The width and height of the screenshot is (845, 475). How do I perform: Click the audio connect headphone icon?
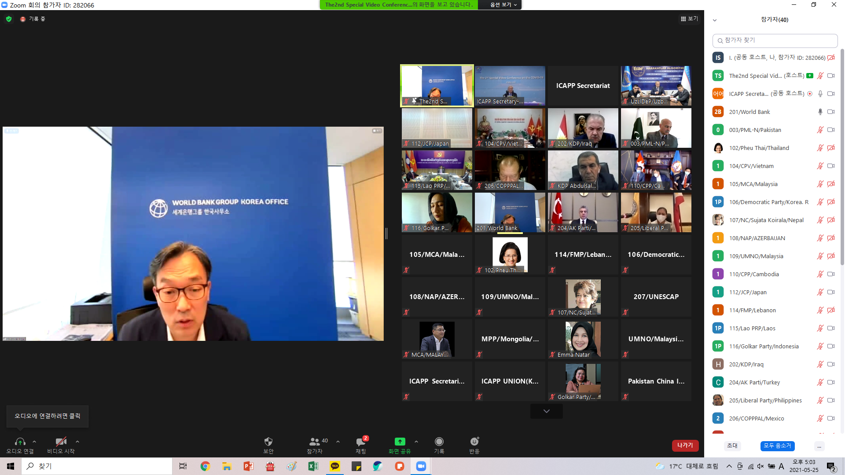click(x=20, y=442)
